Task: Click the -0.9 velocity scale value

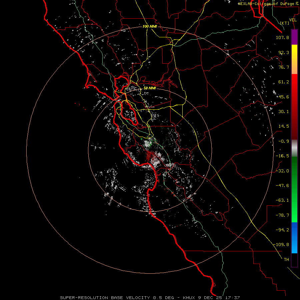Action: coord(284,141)
